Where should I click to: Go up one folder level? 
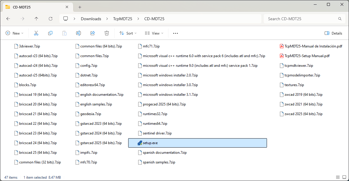(36, 19)
